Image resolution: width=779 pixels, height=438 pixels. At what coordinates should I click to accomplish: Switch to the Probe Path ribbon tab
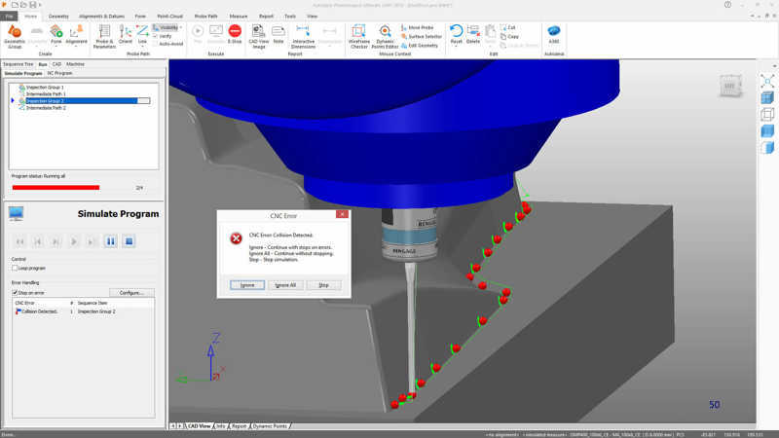[205, 17]
